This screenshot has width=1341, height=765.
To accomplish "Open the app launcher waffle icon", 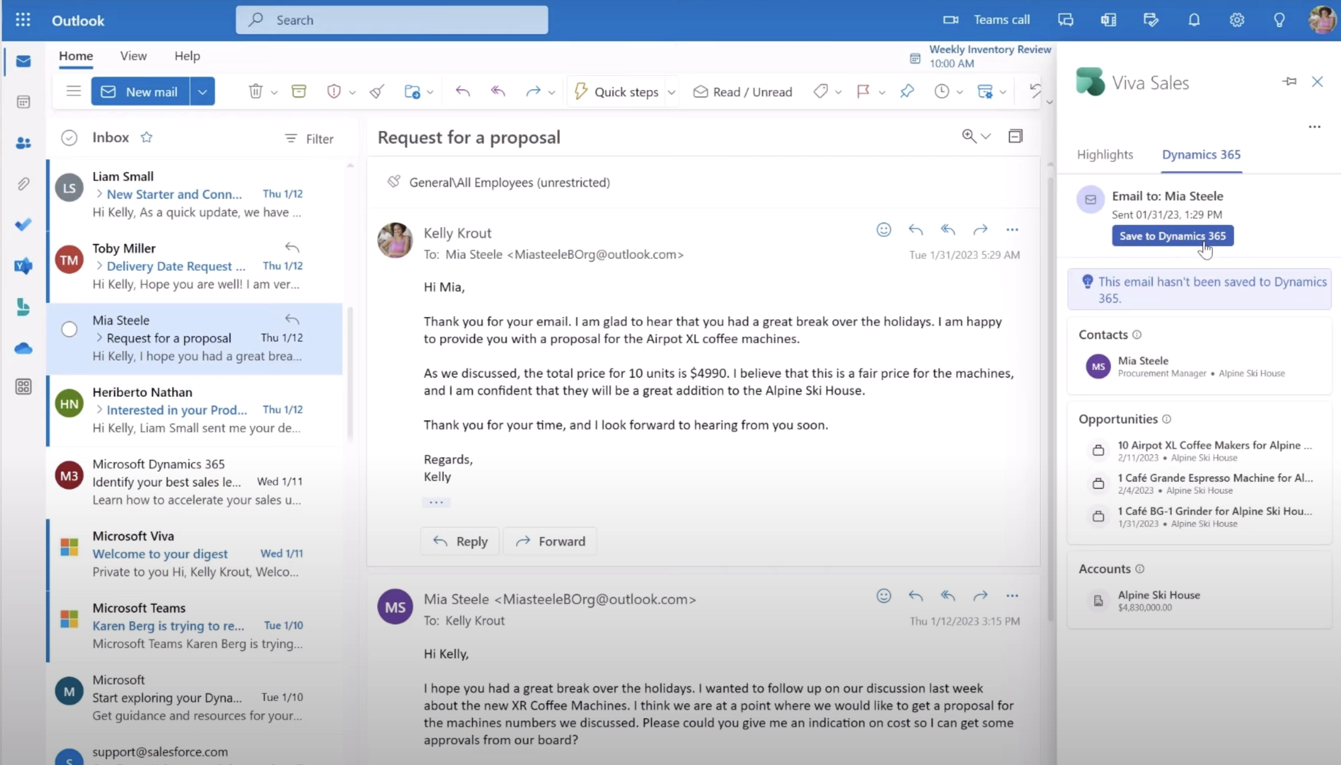I will (x=23, y=20).
